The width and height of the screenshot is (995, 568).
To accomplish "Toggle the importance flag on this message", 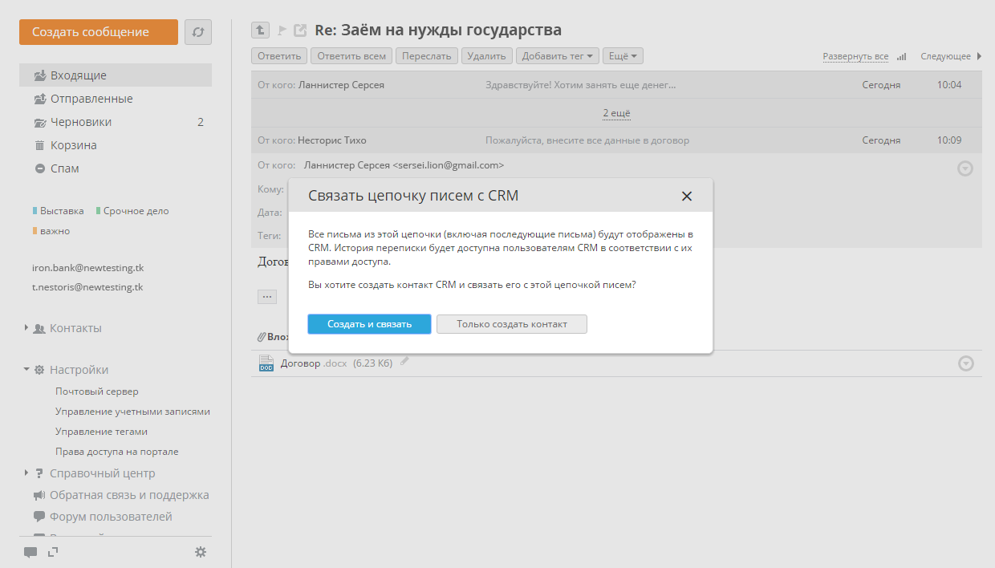I will click(x=282, y=30).
